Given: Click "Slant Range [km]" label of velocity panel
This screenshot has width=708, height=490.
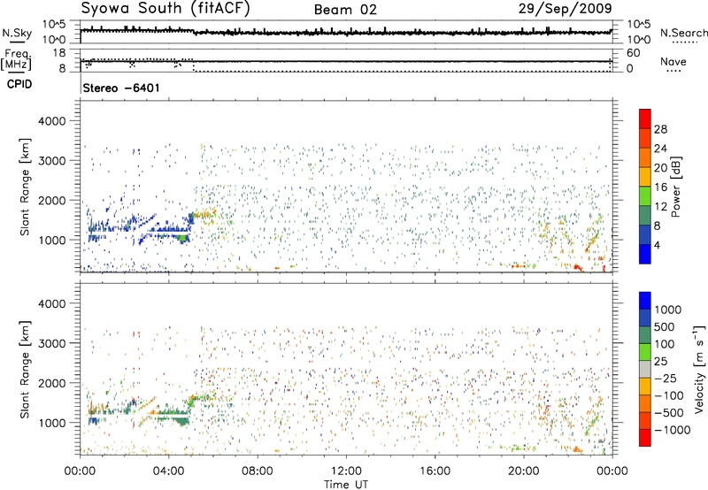Looking at the screenshot, I should point(25,370).
